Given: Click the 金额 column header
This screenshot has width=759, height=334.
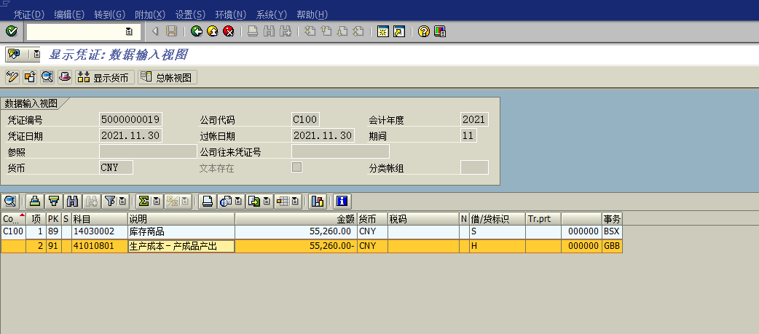Looking at the screenshot, I should click(x=296, y=218).
